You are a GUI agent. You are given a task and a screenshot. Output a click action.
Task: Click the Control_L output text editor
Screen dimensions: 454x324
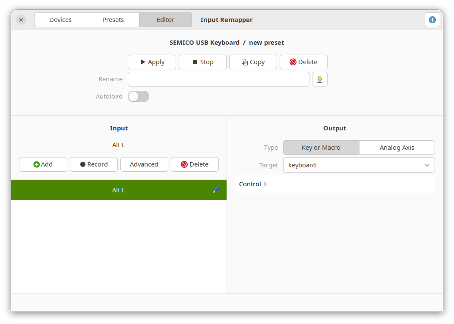coord(334,184)
